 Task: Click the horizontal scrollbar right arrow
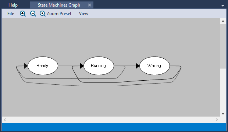click(217, 120)
